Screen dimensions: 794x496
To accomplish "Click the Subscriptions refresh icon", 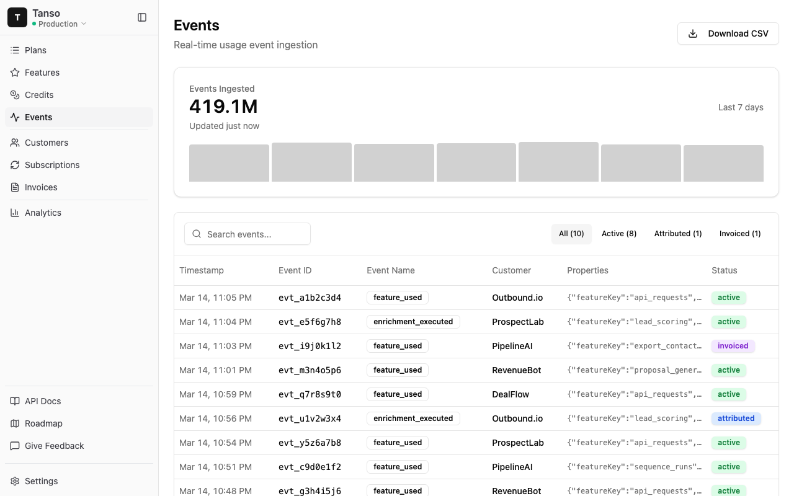I will 15,165.
